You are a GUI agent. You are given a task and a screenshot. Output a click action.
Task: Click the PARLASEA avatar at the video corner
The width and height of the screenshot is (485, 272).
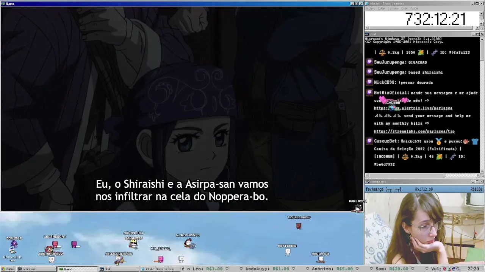[x=357, y=208]
